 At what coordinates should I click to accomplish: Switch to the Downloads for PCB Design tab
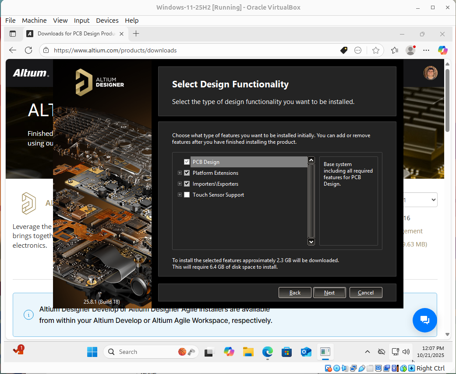click(74, 33)
